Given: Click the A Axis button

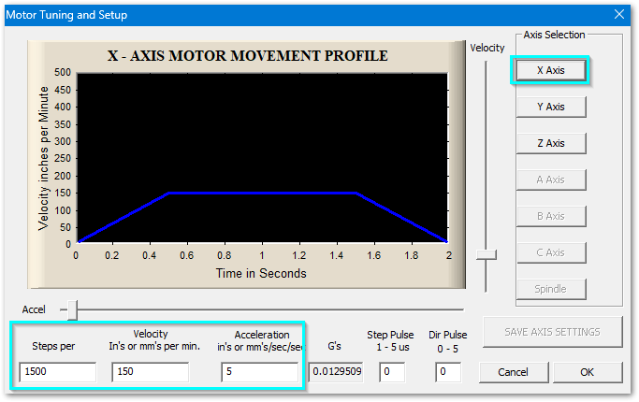Looking at the screenshot, I should [x=550, y=179].
